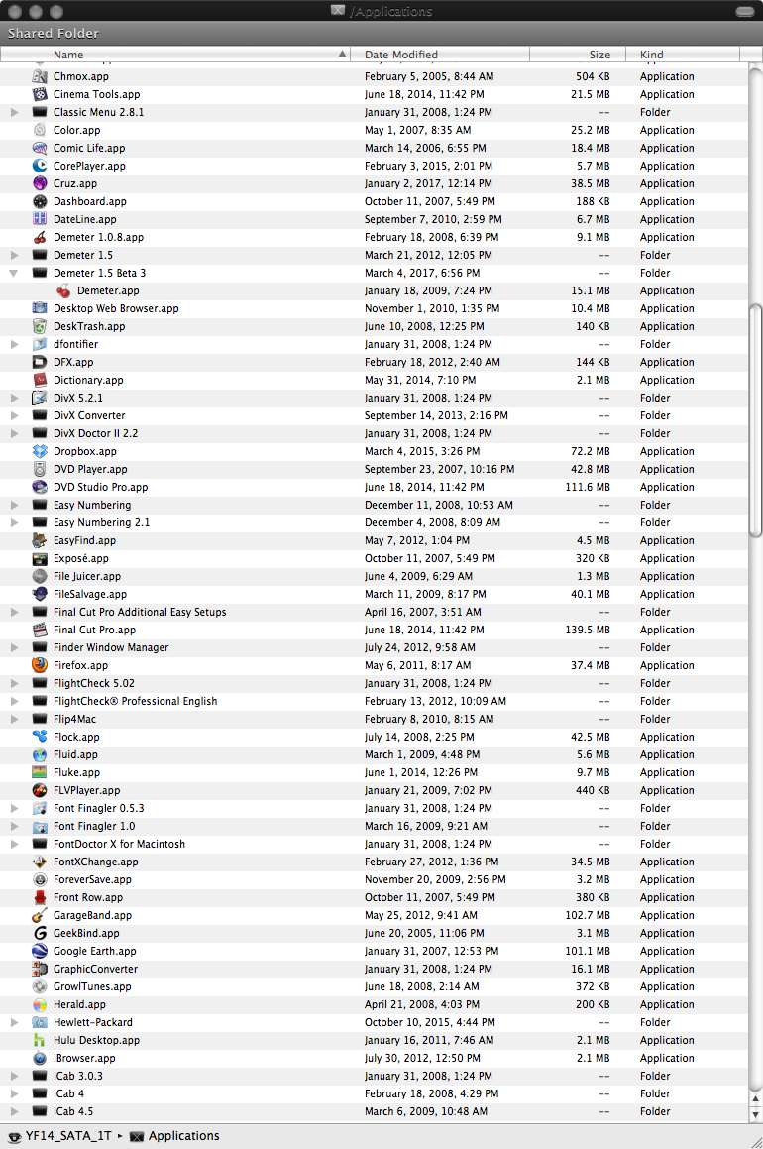
Task: Select the Desktop Web Browser.app row
Action: pos(375,308)
